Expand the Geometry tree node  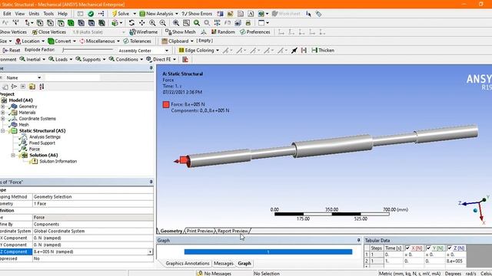[3, 107]
